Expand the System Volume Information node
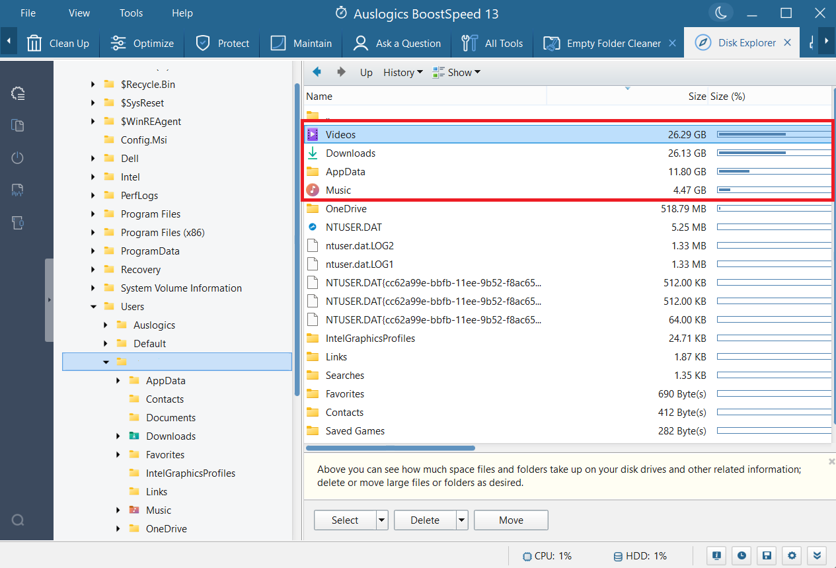 (x=93, y=288)
